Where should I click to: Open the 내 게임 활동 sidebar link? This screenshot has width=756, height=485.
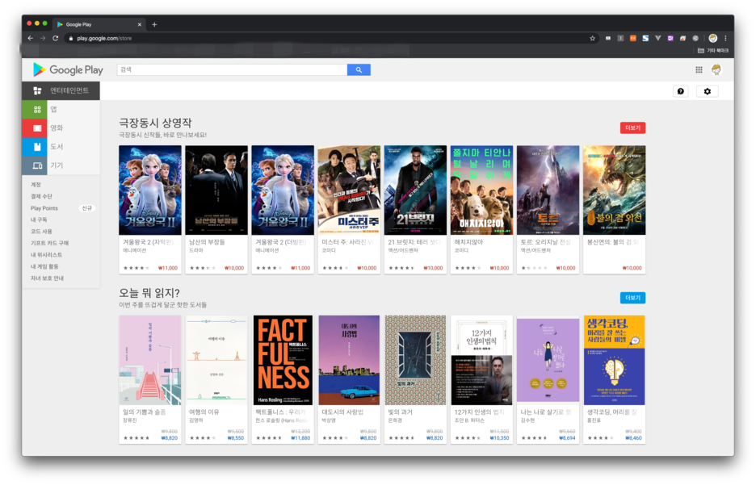[x=44, y=266]
